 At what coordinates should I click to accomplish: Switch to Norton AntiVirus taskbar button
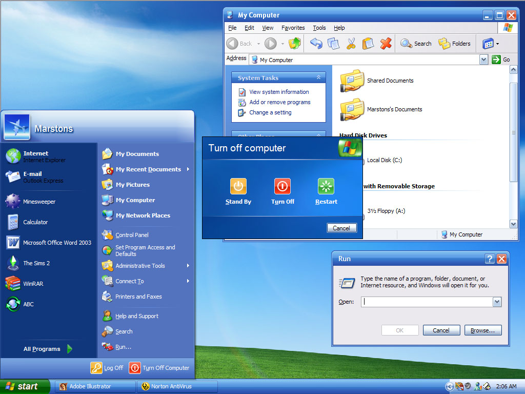177,386
